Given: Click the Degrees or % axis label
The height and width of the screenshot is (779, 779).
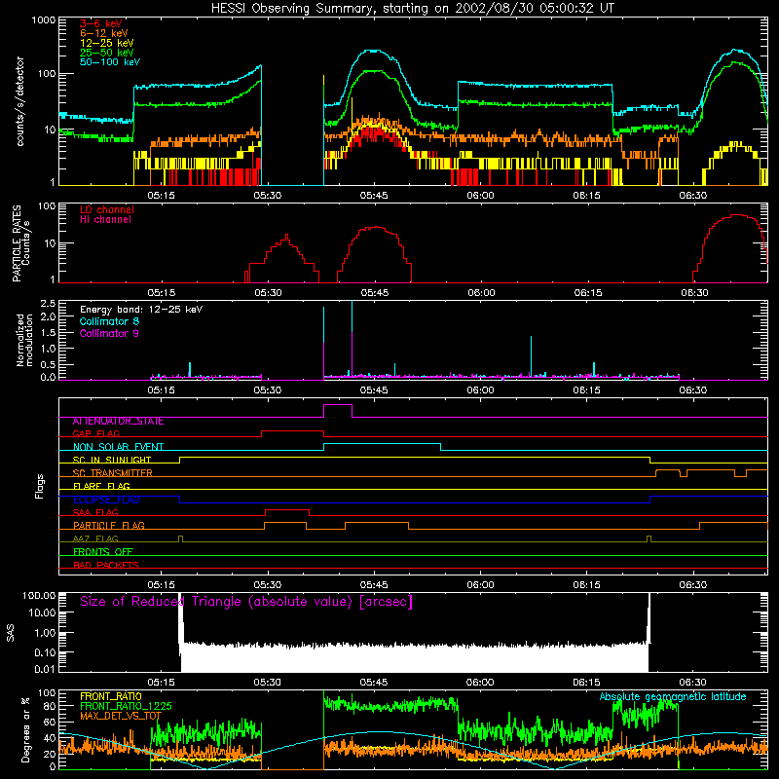Looking at the screenshot, I should click(x=25, y=729).
